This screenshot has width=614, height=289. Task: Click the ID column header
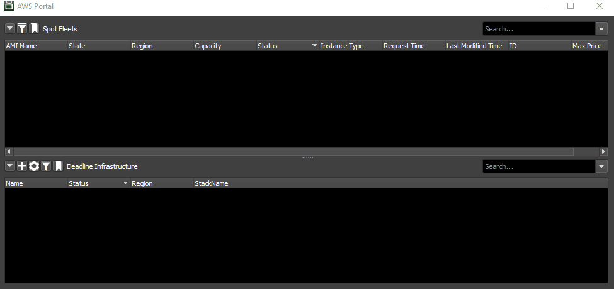[540, 46]
